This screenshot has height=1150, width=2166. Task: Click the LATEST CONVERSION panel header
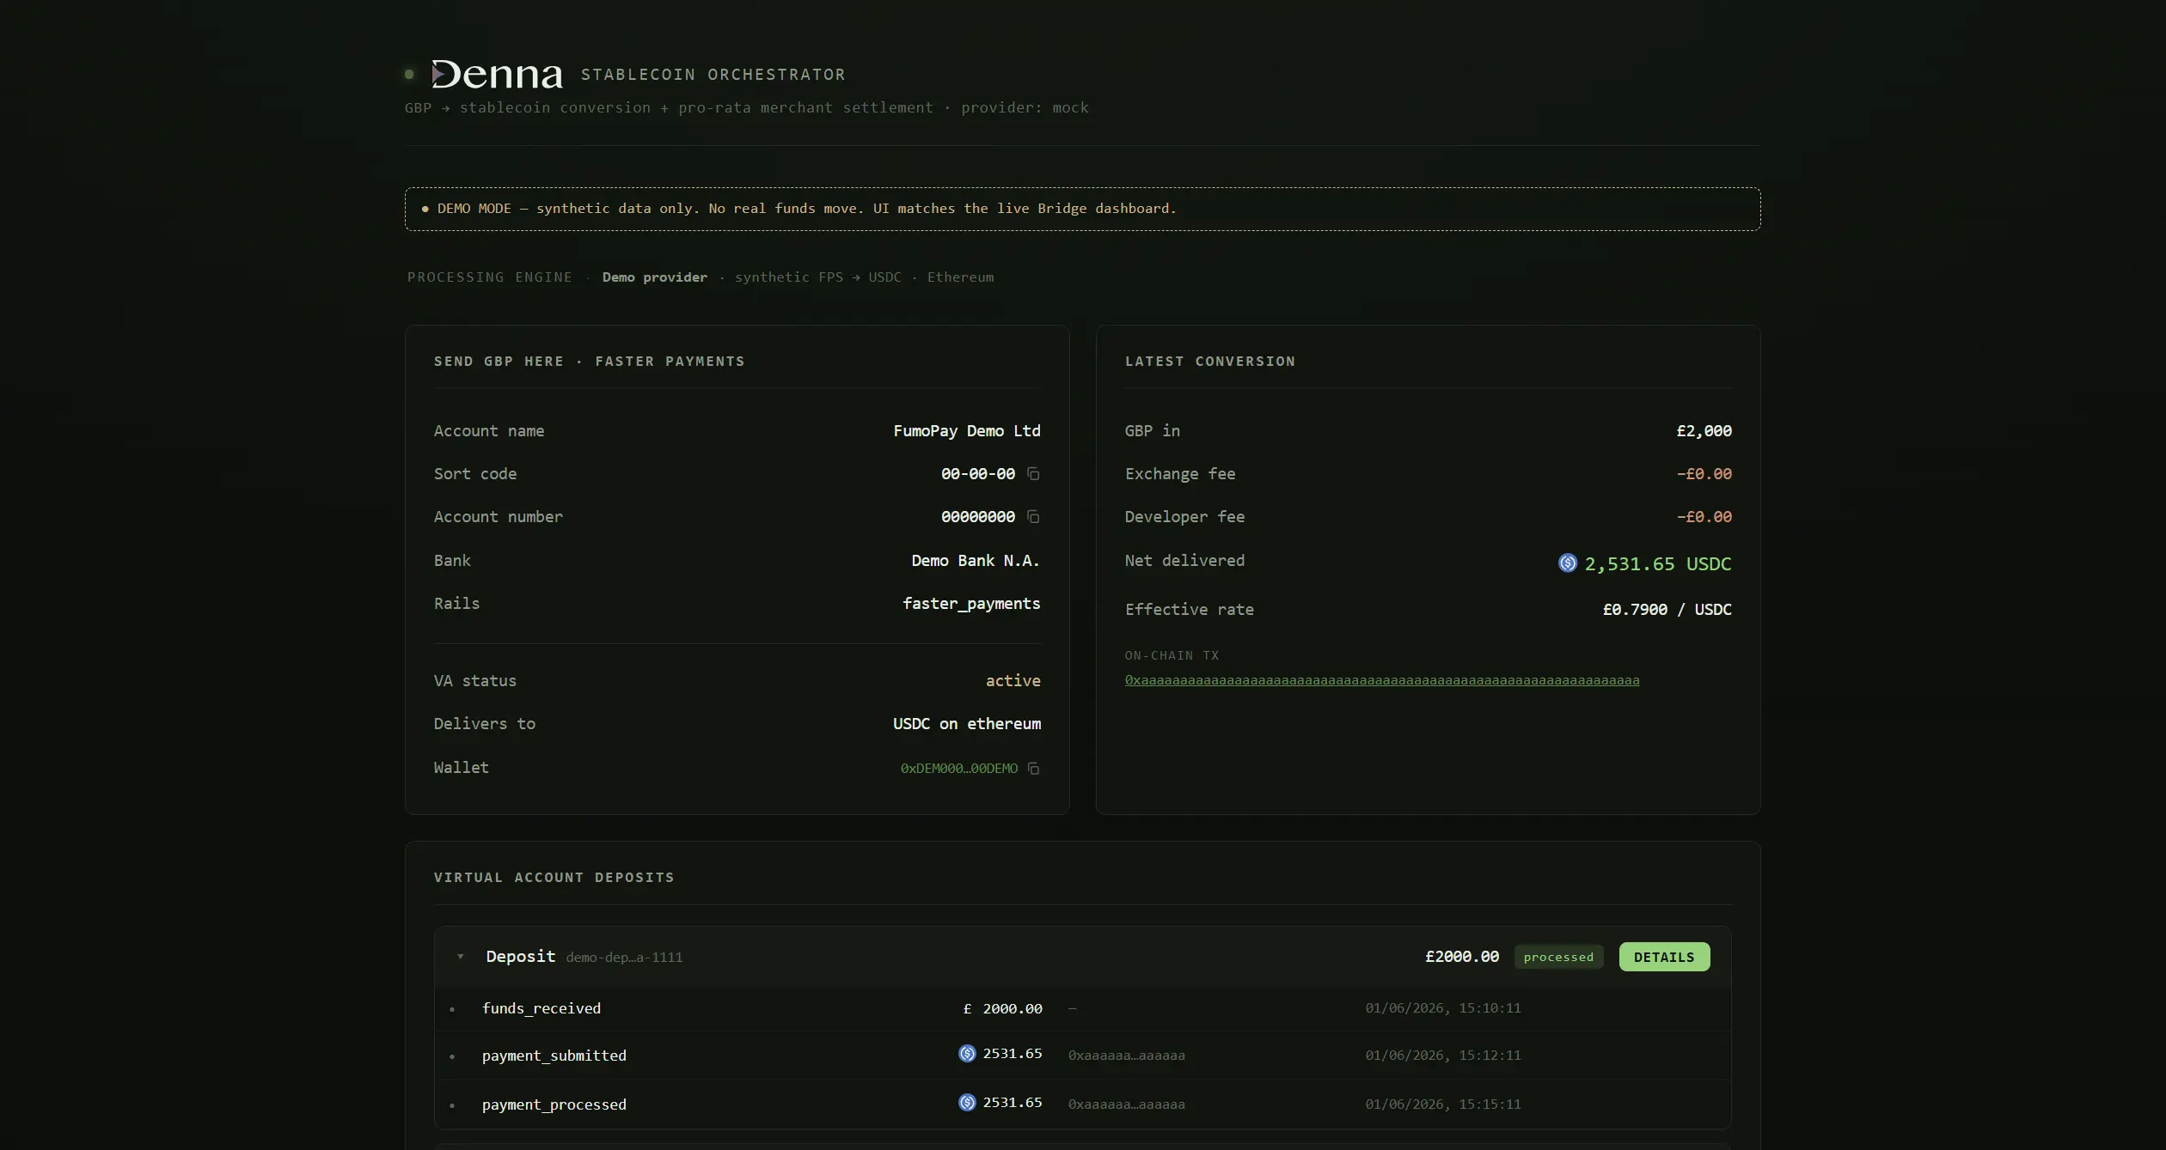[x=1210, y=362]
